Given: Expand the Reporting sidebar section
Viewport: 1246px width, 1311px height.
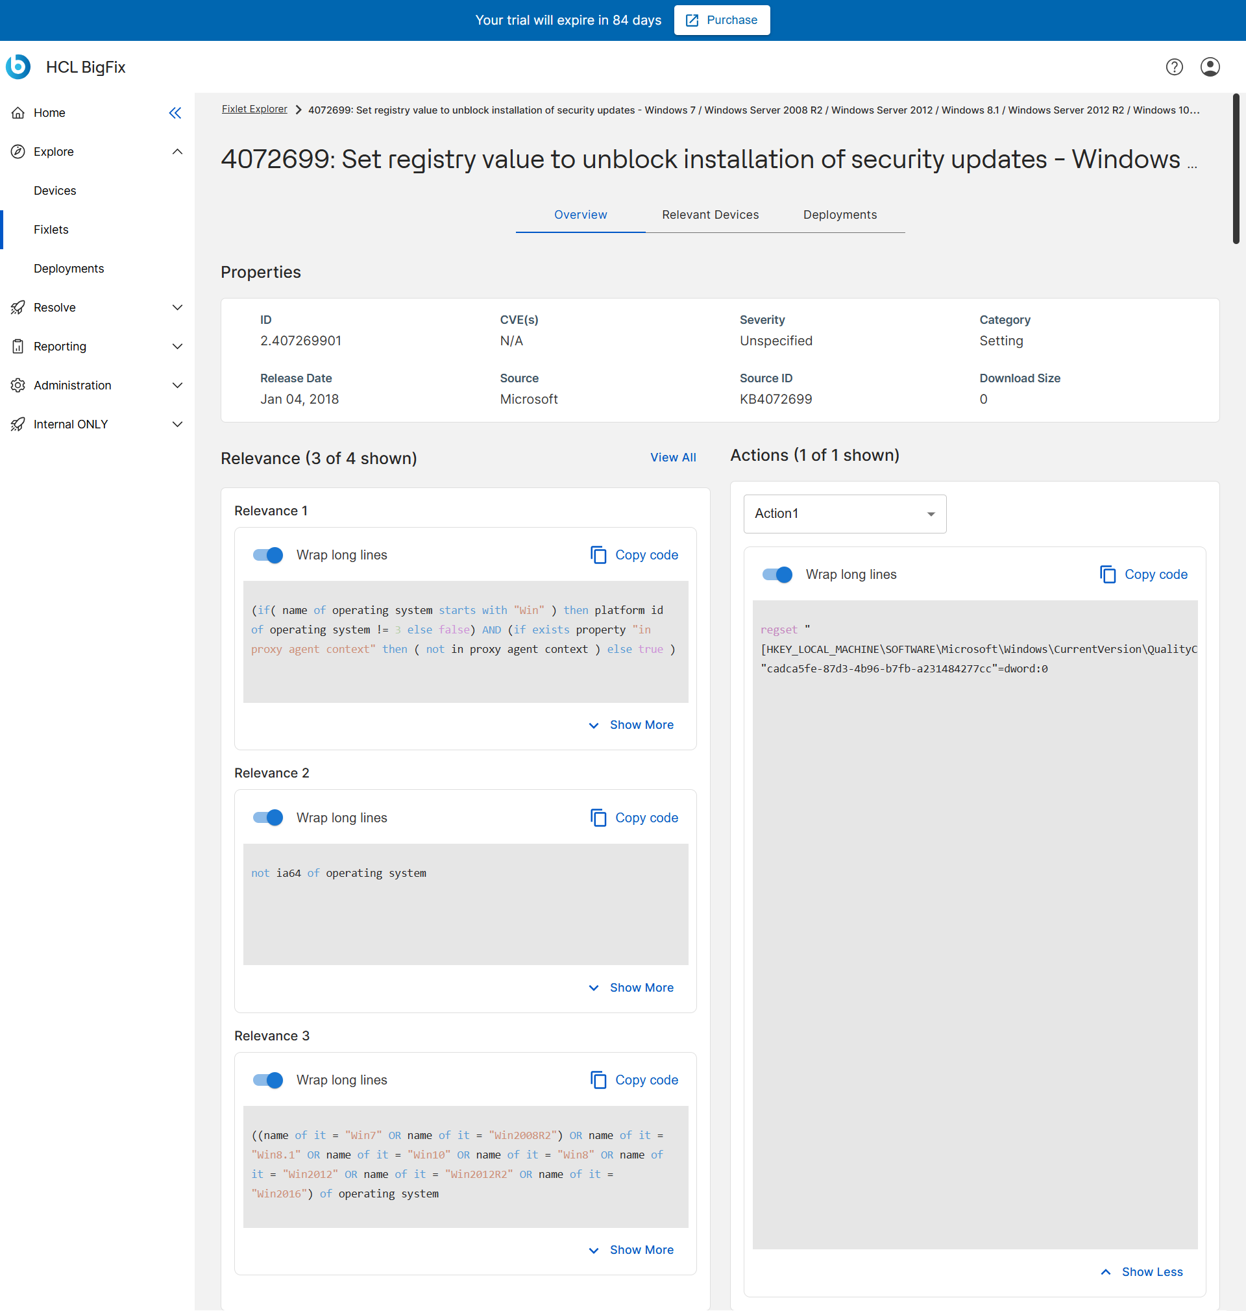Looking at the screenshot, I should 177,347.
